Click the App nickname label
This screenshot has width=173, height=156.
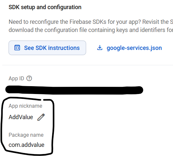click(x=25, y=106)
